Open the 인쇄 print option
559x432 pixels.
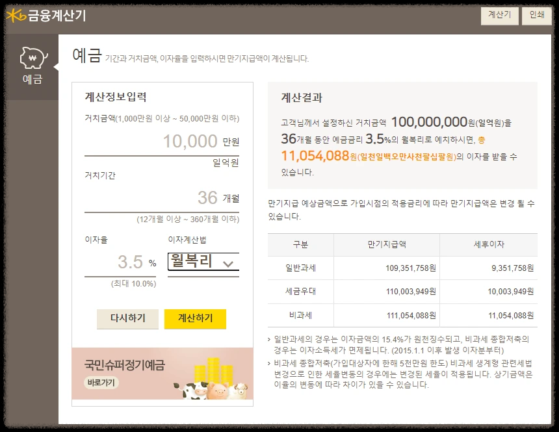537,14
